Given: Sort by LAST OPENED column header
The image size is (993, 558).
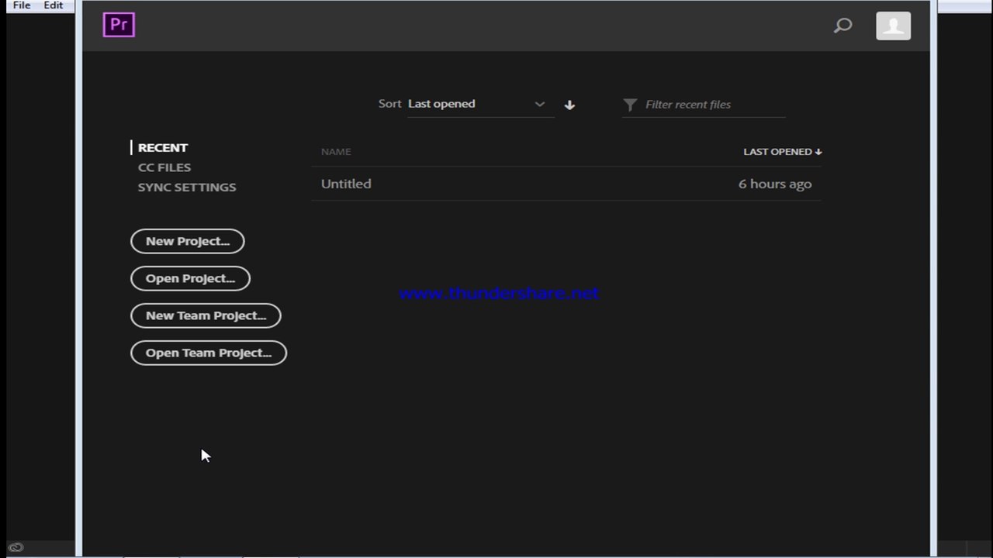Looking at the screenshot, I should coord(782,151).
